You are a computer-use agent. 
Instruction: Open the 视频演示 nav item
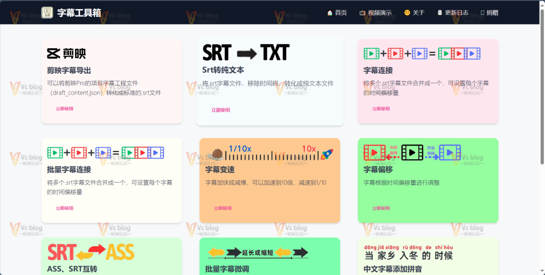(375, 13)
